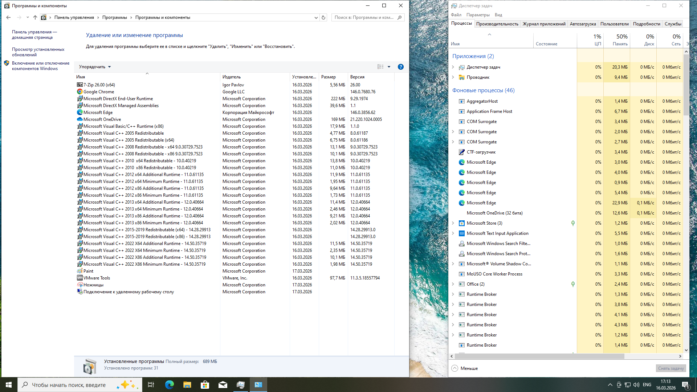697x392 pixels.
Task: Click the help question mark icon
Action: click(x=400, y=67)
